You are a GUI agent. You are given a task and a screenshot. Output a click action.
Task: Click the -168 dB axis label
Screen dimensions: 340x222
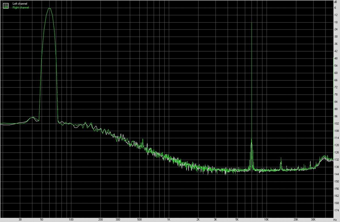(336, 203)
